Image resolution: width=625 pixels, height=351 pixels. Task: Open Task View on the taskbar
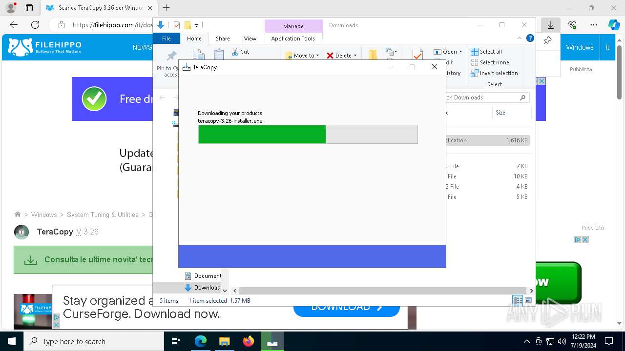[176, 342]
